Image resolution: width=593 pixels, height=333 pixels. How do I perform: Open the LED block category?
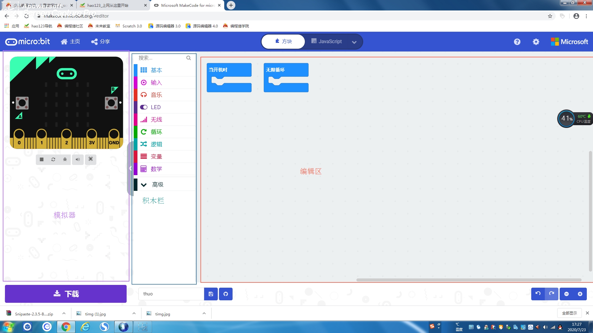[165, 107]
